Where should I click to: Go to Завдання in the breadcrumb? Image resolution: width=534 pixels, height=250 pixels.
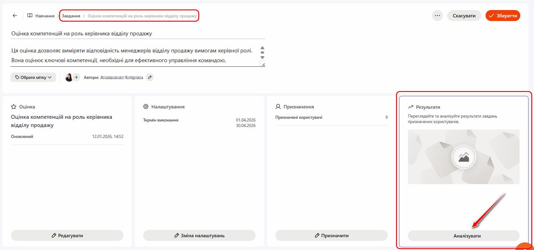pos(71,16)
